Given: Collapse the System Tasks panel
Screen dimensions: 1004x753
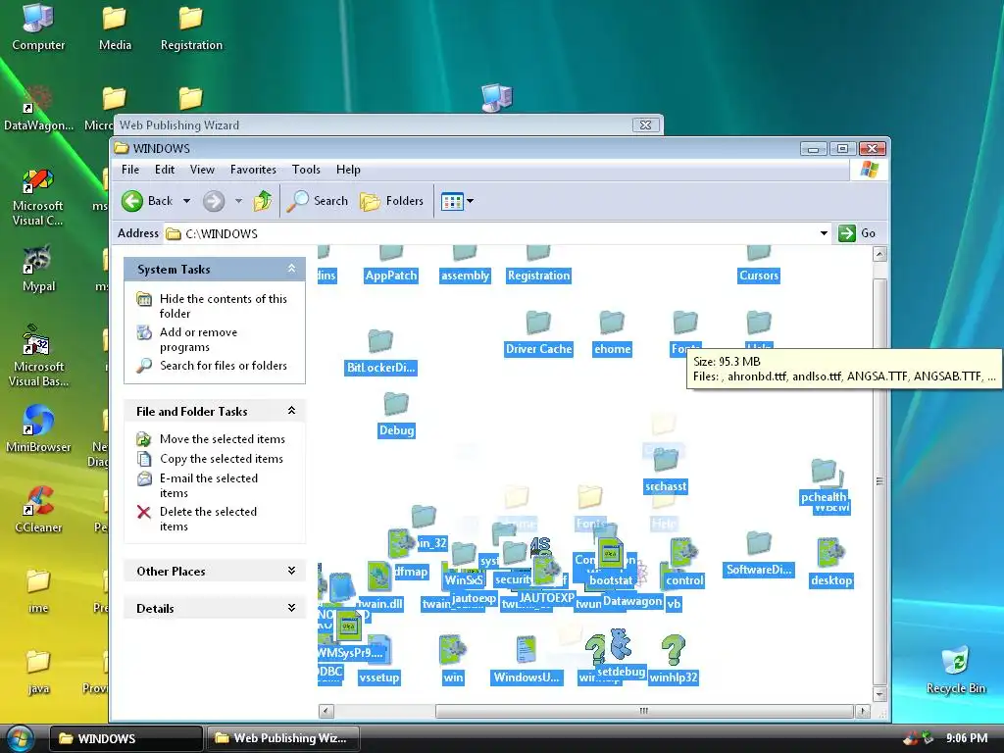Looking at the screenshot, I should [x=291, y=269].
